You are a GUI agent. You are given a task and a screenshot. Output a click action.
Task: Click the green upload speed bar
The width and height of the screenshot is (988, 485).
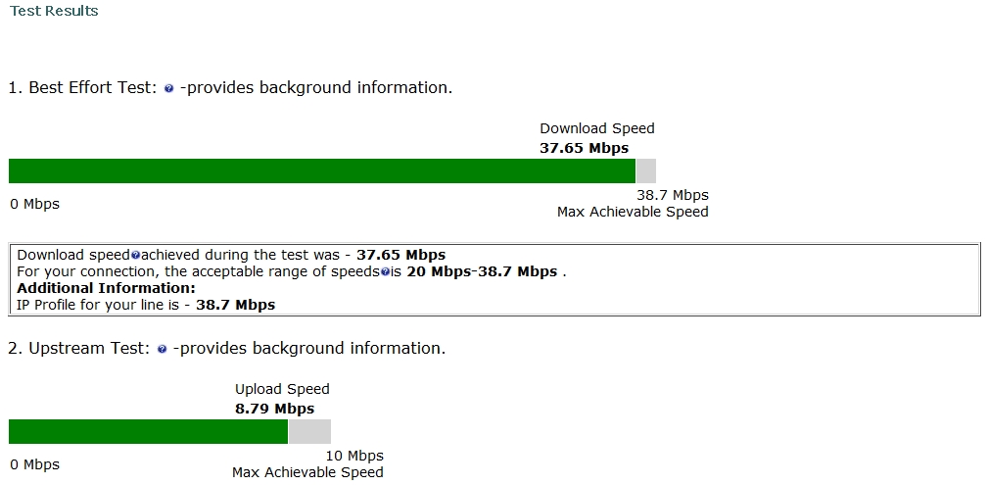[x=148, y=432]
